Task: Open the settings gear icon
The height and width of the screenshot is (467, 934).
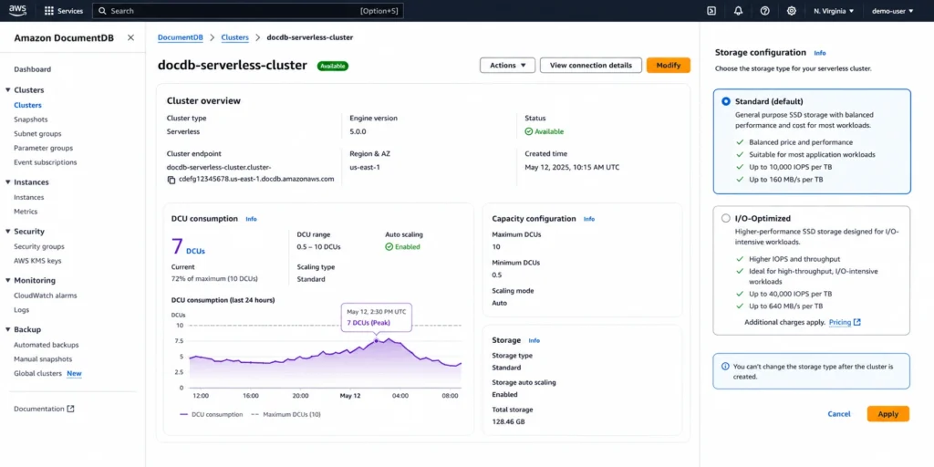Action: (792, 11)
